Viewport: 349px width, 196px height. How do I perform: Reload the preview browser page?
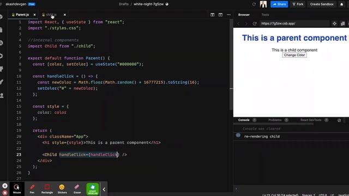[x=255, y=23]
